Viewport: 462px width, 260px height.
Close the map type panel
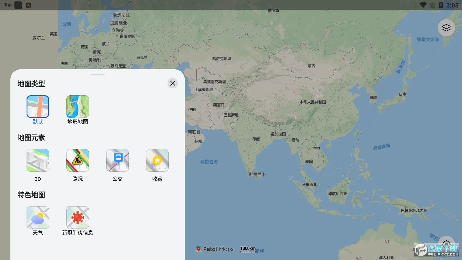click(x=172, y=83)
